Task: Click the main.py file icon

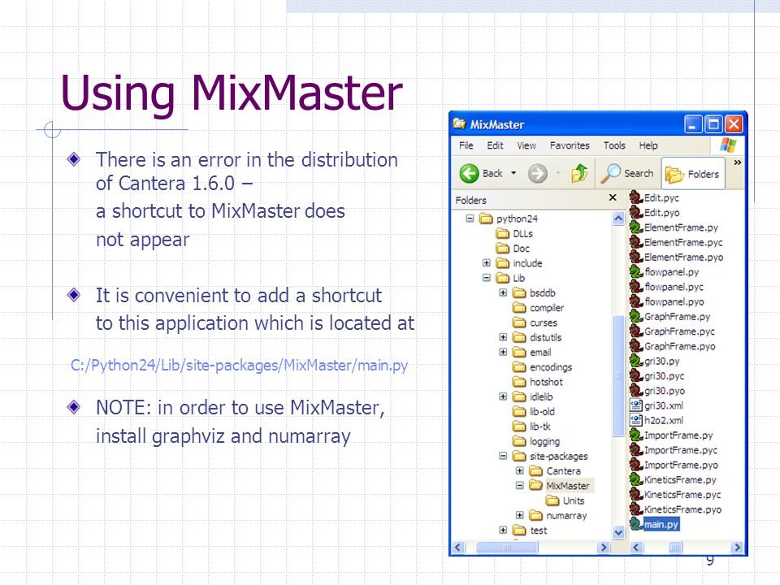Action: coord(636,524)
